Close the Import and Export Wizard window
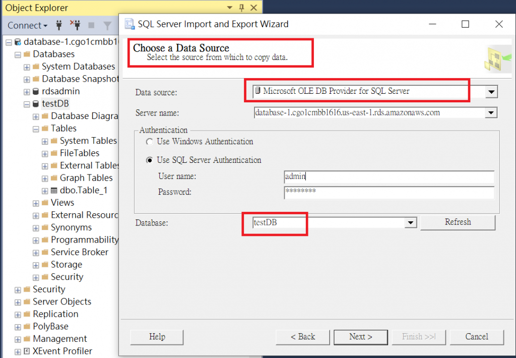This screenshot has width=516, height=358. coord(499,24)
